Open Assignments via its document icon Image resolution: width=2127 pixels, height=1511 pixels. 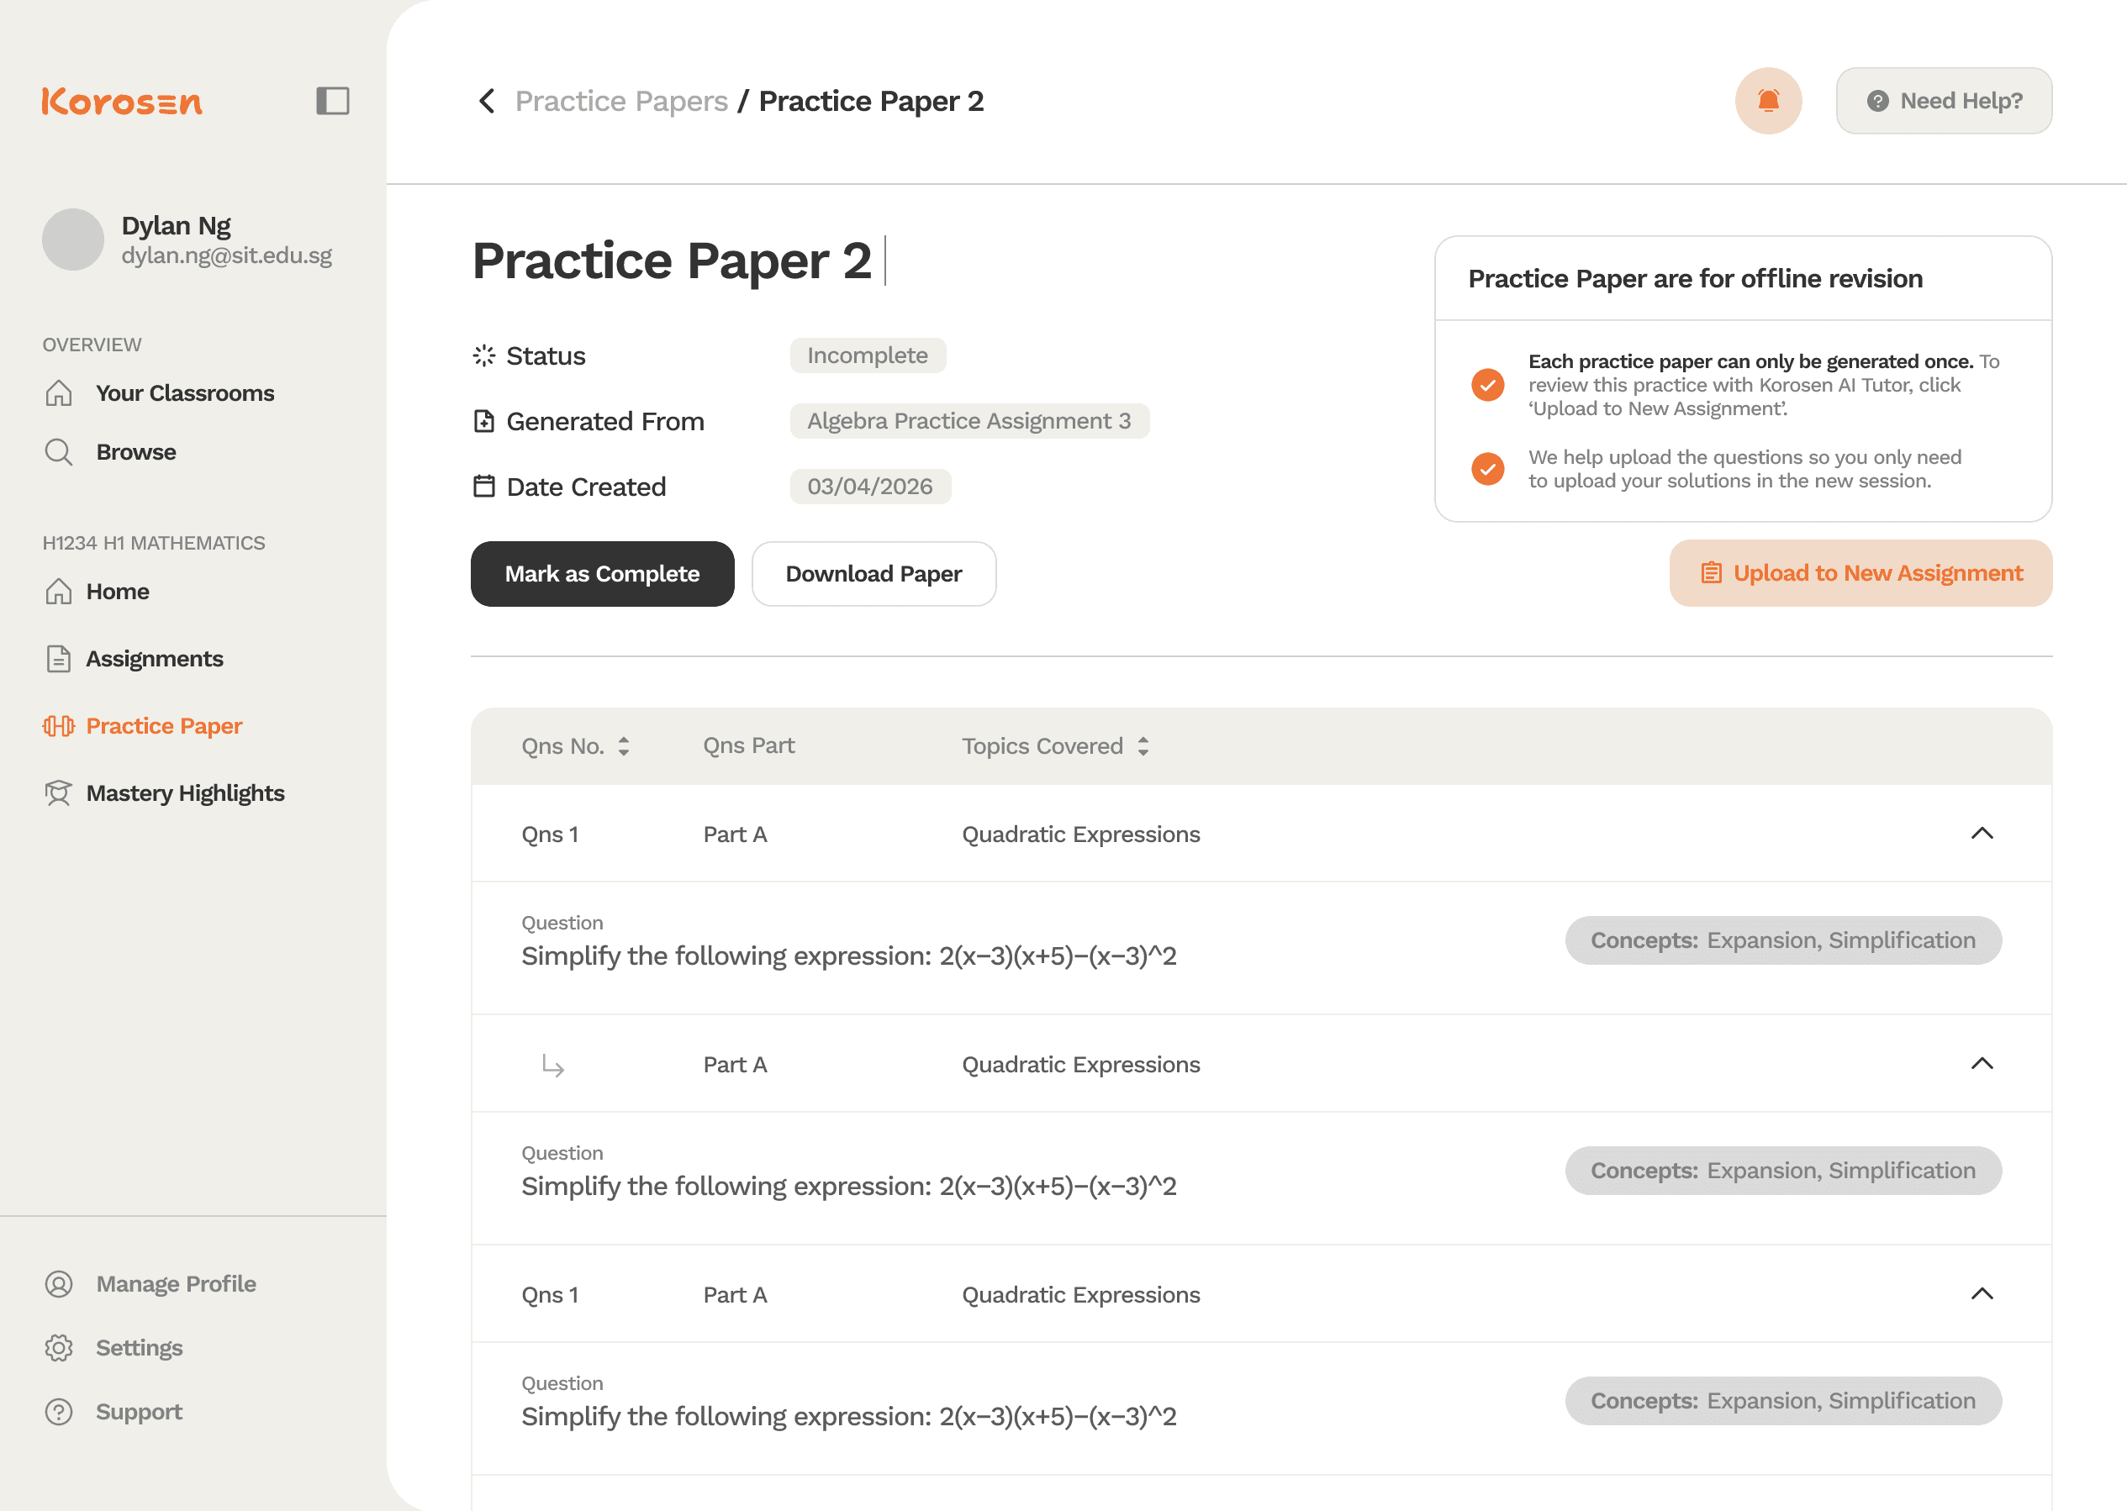(58, 658)
